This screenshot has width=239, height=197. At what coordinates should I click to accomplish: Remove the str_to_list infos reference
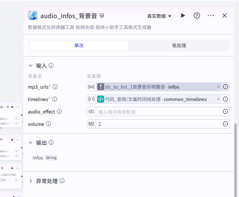[218, 87]
